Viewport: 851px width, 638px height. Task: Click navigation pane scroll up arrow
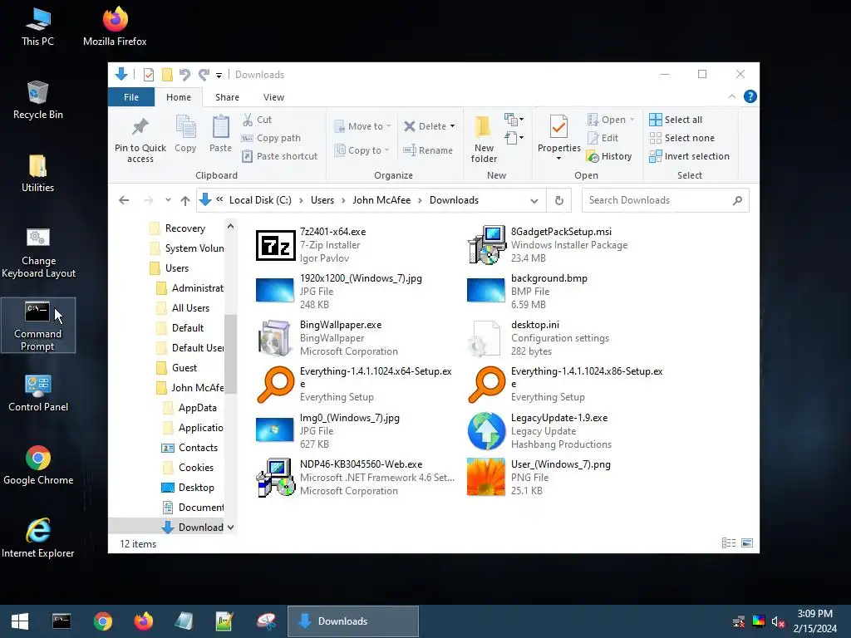pyautogui.click(x=231, y=226)
